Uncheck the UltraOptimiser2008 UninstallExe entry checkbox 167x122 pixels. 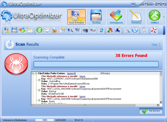39,80
